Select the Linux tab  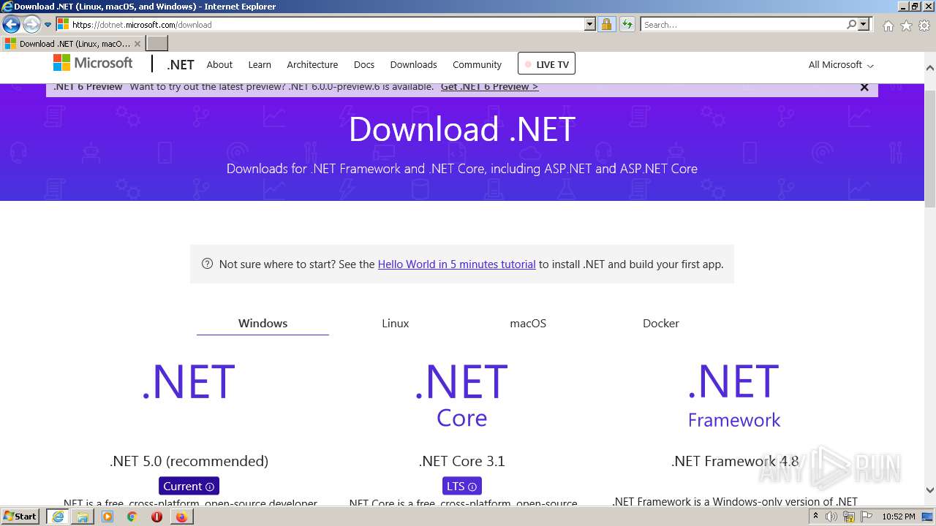coord(395,323)
